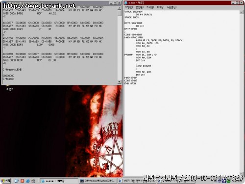Screen dimensions: 245x184
Task: Open the 서식(O) menu in Notepad
Action: click(150, 7)
